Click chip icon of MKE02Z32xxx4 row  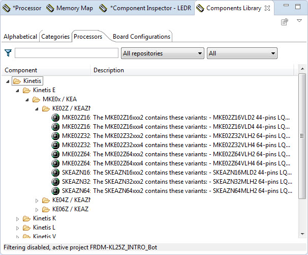pyautogui.click(x=55, y=145)
